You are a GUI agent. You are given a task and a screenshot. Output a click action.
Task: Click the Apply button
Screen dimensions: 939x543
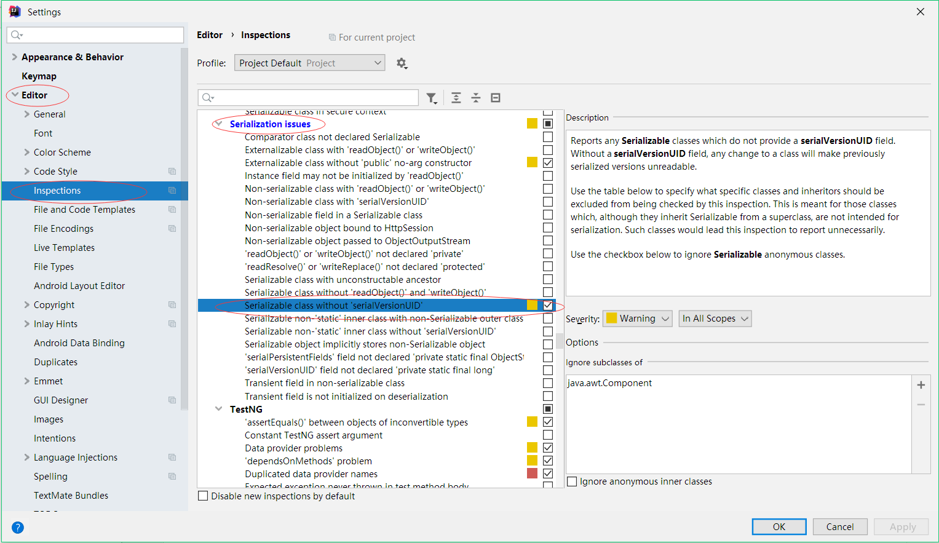tap(902, 526)
